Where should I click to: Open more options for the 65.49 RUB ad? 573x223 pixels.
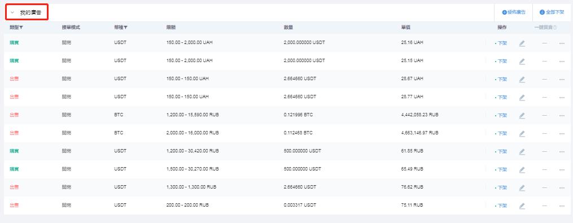point(562,170)
